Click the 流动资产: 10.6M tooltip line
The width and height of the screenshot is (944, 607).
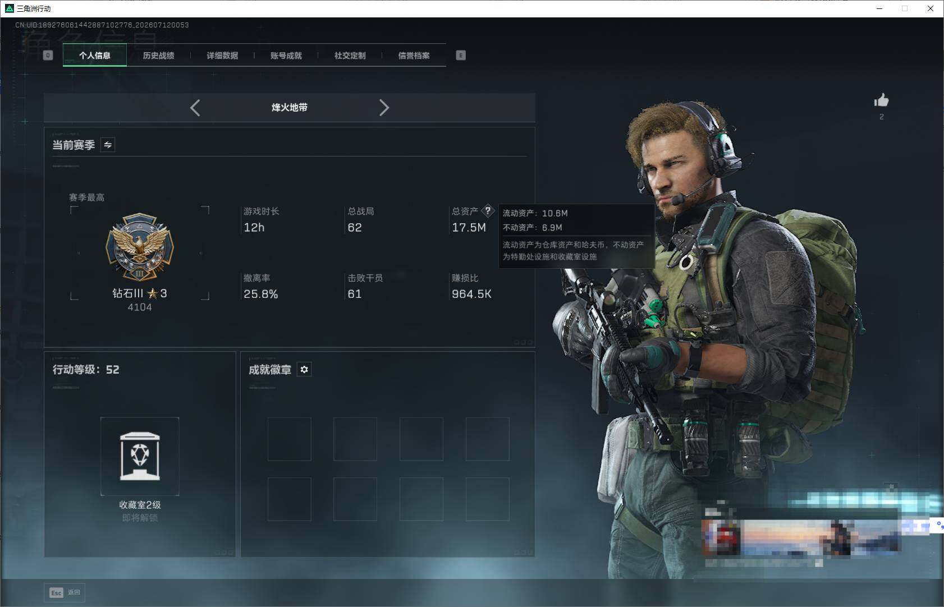(x=535, y=213)
